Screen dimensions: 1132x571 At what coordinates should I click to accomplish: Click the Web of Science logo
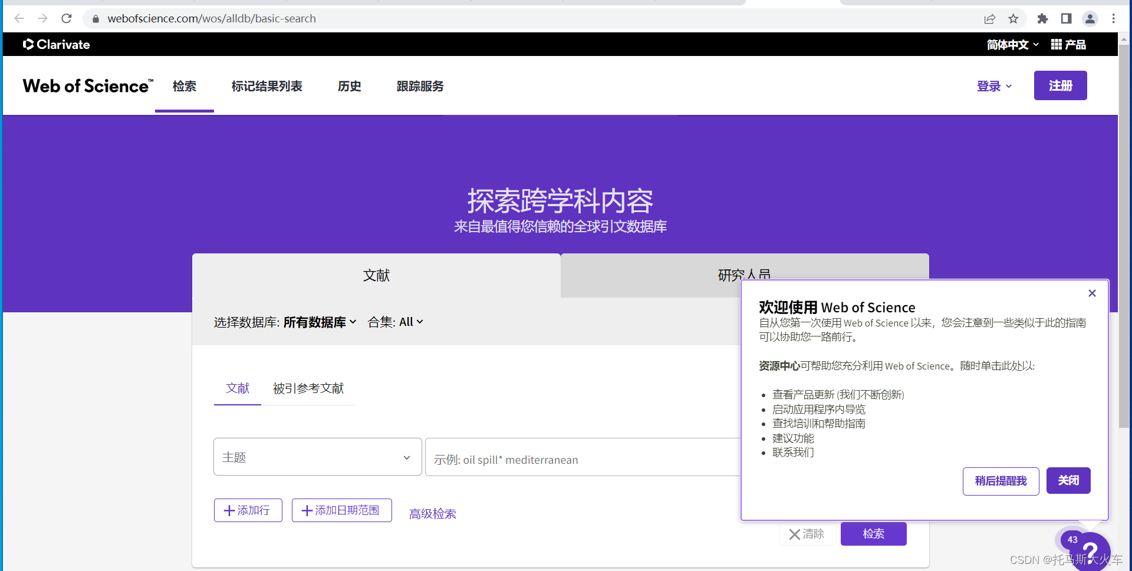(x=88, y=86)
